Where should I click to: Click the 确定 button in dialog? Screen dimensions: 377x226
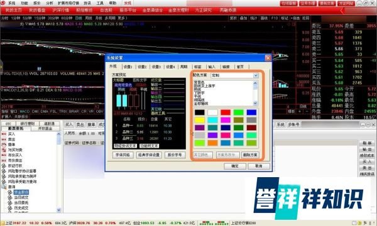[x=235, y=166]
